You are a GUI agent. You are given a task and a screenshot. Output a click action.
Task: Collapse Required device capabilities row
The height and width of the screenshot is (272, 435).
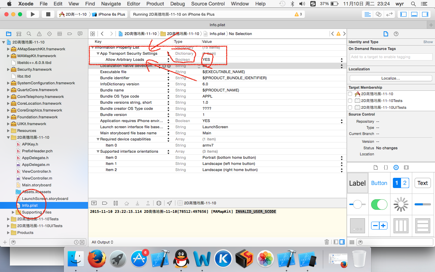[98, 139]
